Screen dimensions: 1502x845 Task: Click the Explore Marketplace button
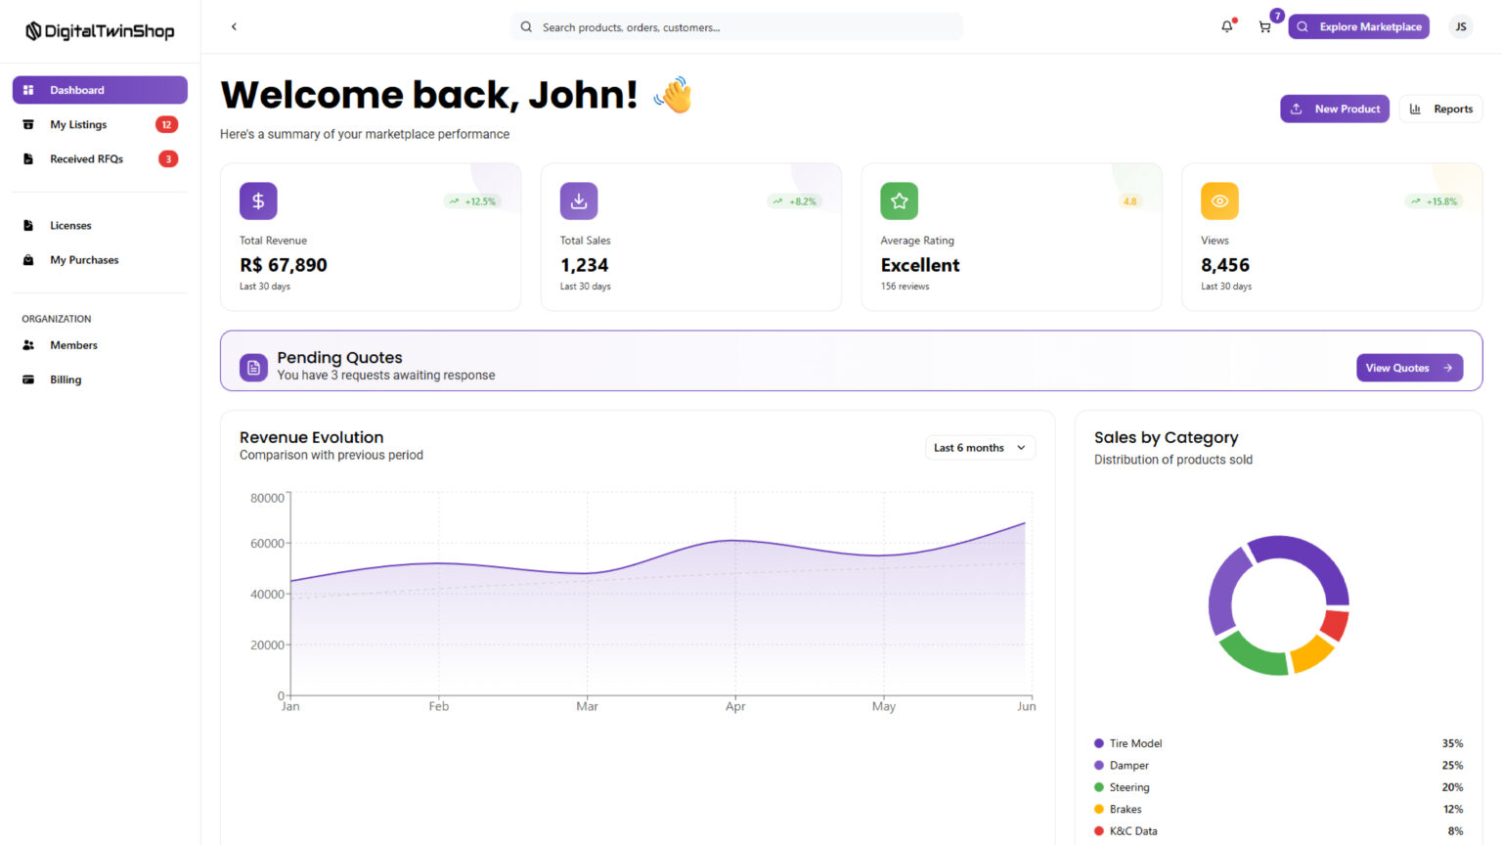coord(1358,27)
